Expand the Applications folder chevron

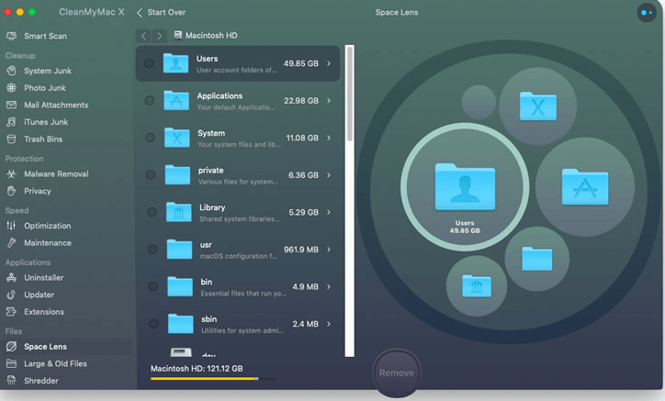click(329, 100)
